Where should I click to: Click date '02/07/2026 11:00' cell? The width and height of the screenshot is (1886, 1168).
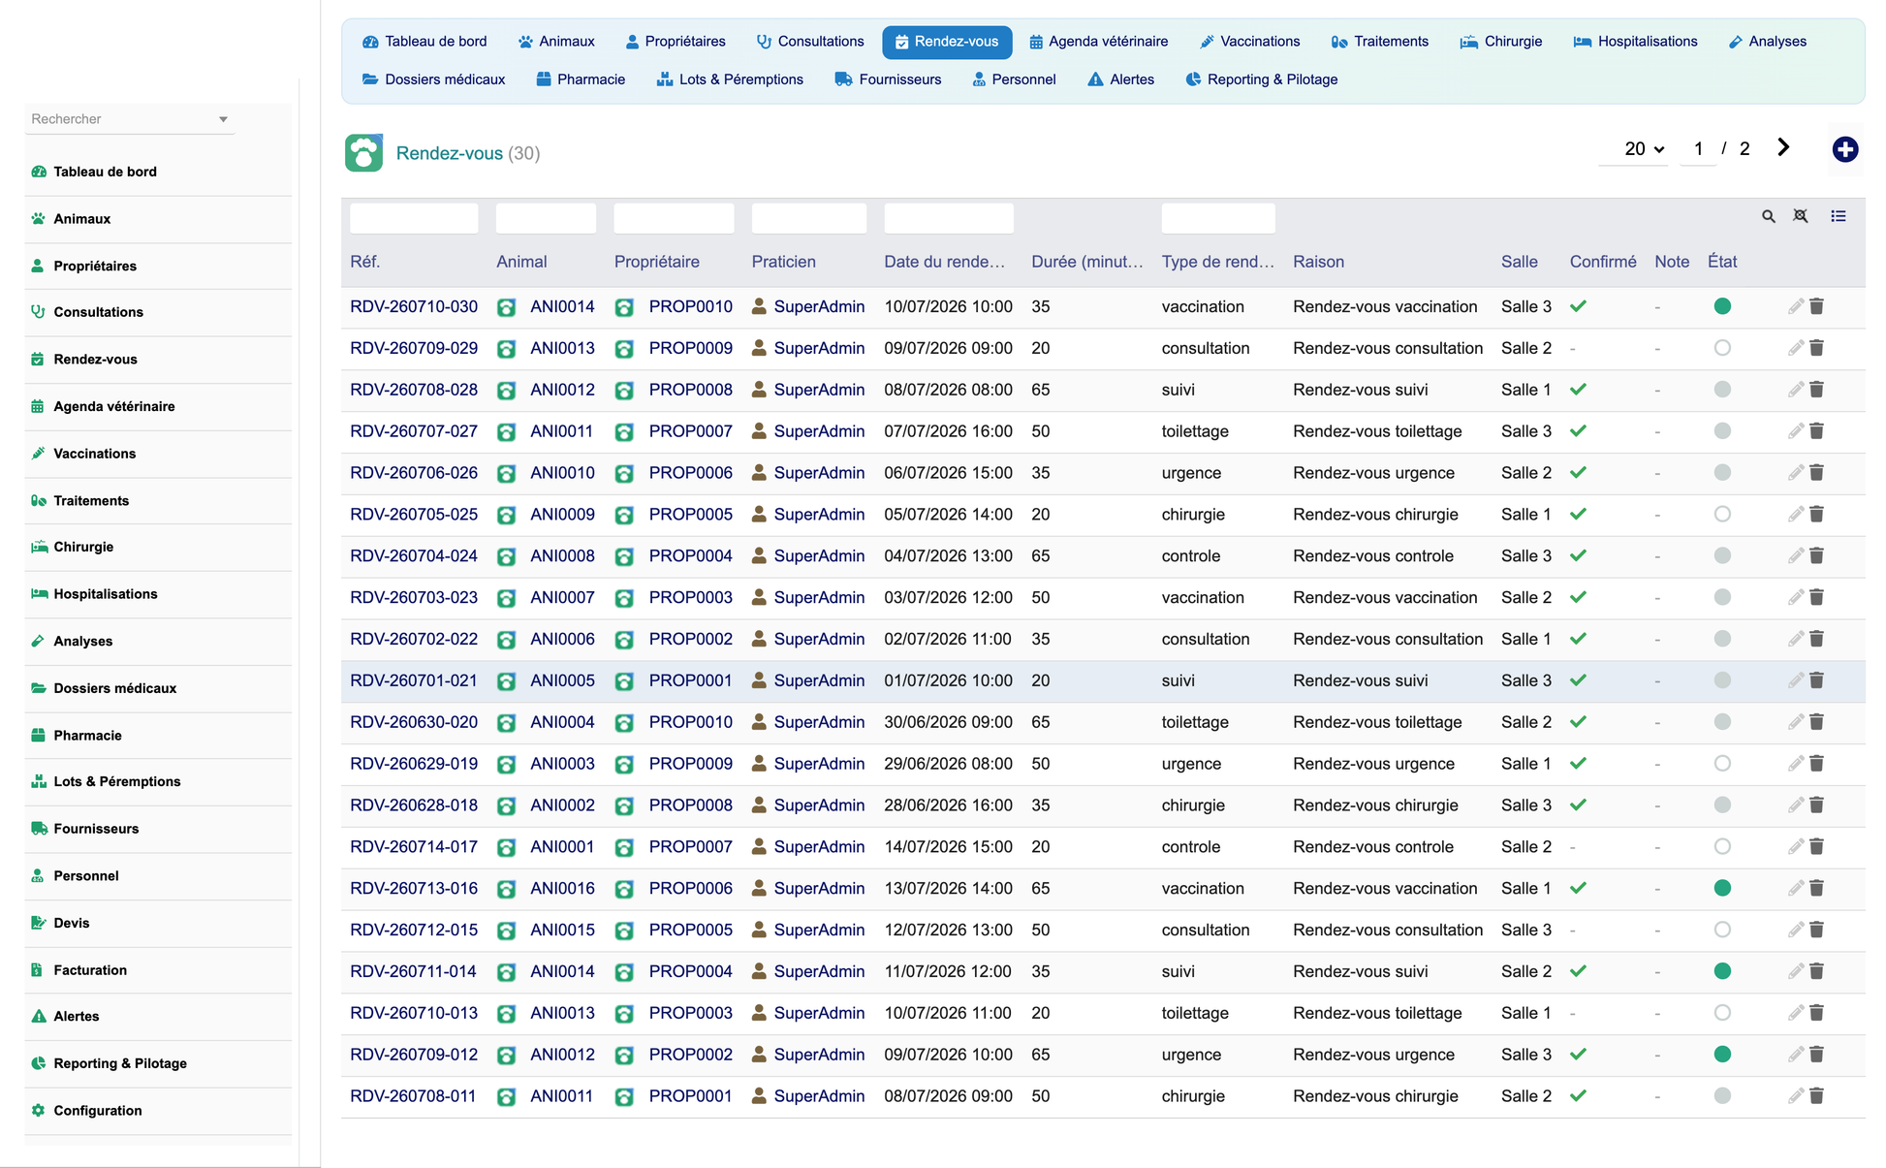[x=948, y=640]
